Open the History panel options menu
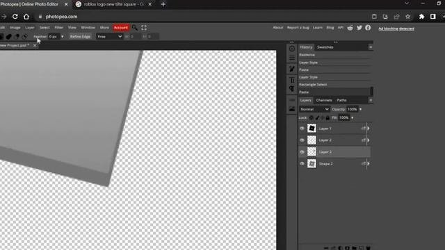The width and height of the screenshot is (445, 250). coord(371,47)
